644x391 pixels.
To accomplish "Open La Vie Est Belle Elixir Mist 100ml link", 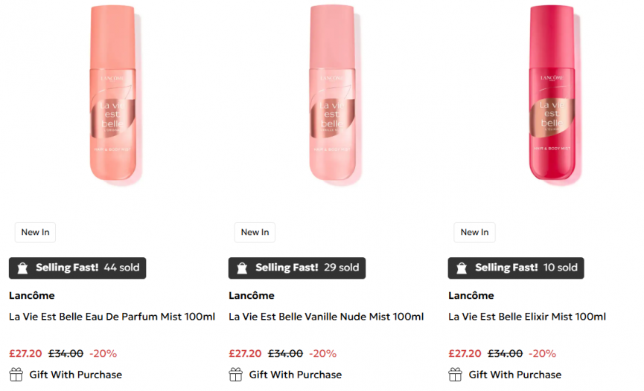I will (x=527, y=317).
